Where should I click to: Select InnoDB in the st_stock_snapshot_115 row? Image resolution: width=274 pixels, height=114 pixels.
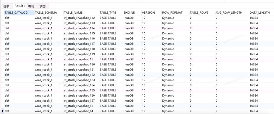(x=132, y=33)
